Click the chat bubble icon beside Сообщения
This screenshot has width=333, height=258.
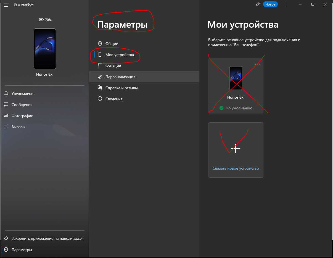6,105
